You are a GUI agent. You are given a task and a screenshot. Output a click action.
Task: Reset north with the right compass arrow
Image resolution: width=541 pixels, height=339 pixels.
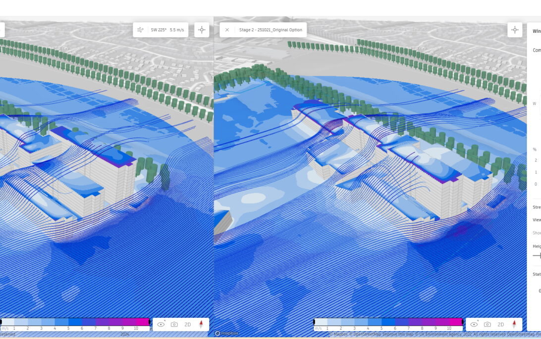(514, 325)
